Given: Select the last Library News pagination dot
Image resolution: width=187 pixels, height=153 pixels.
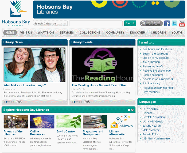Looking at the screenshot, I should point(14,102).
